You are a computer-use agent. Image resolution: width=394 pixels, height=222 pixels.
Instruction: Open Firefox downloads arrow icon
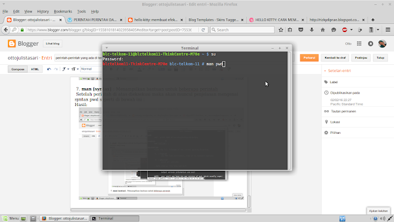click(312, 30)
